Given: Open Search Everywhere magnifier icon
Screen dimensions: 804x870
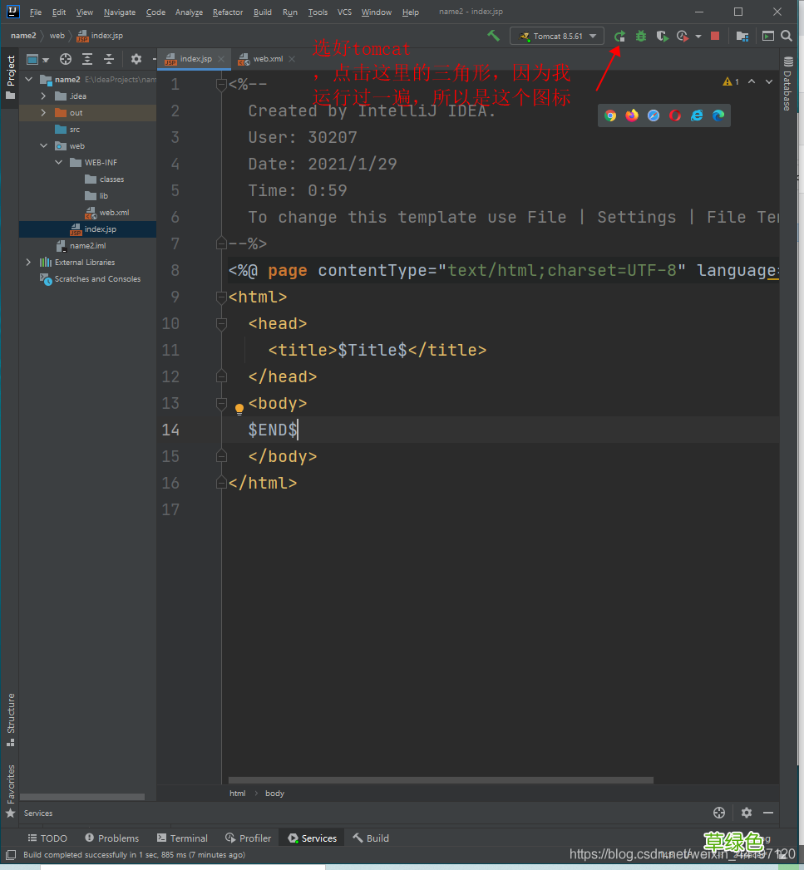Looking at the screenshot, I should [787, 37].
